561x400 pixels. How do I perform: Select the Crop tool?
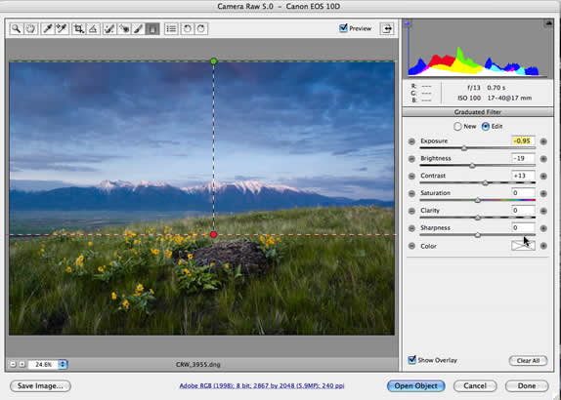(78, 28)
